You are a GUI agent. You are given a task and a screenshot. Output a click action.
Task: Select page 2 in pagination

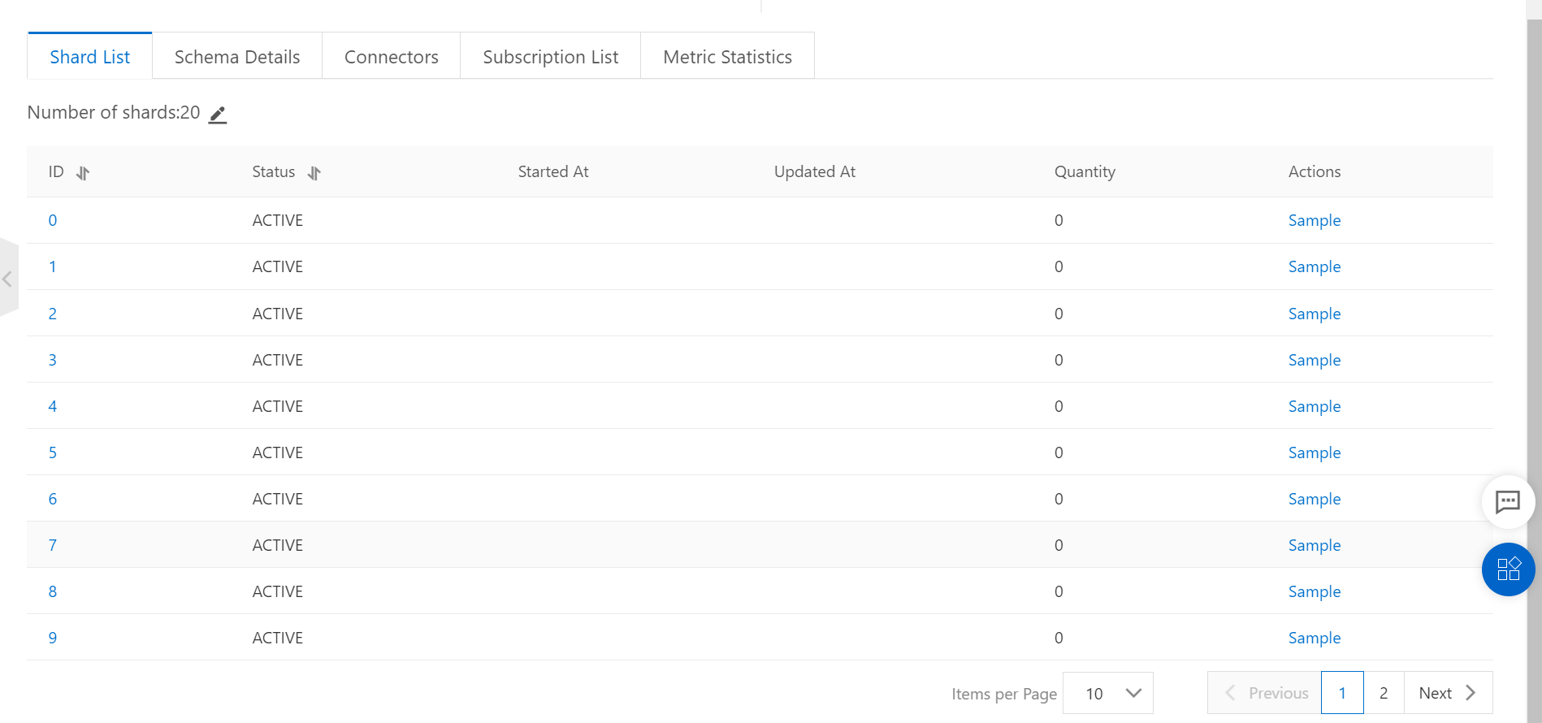point(1384,693)
